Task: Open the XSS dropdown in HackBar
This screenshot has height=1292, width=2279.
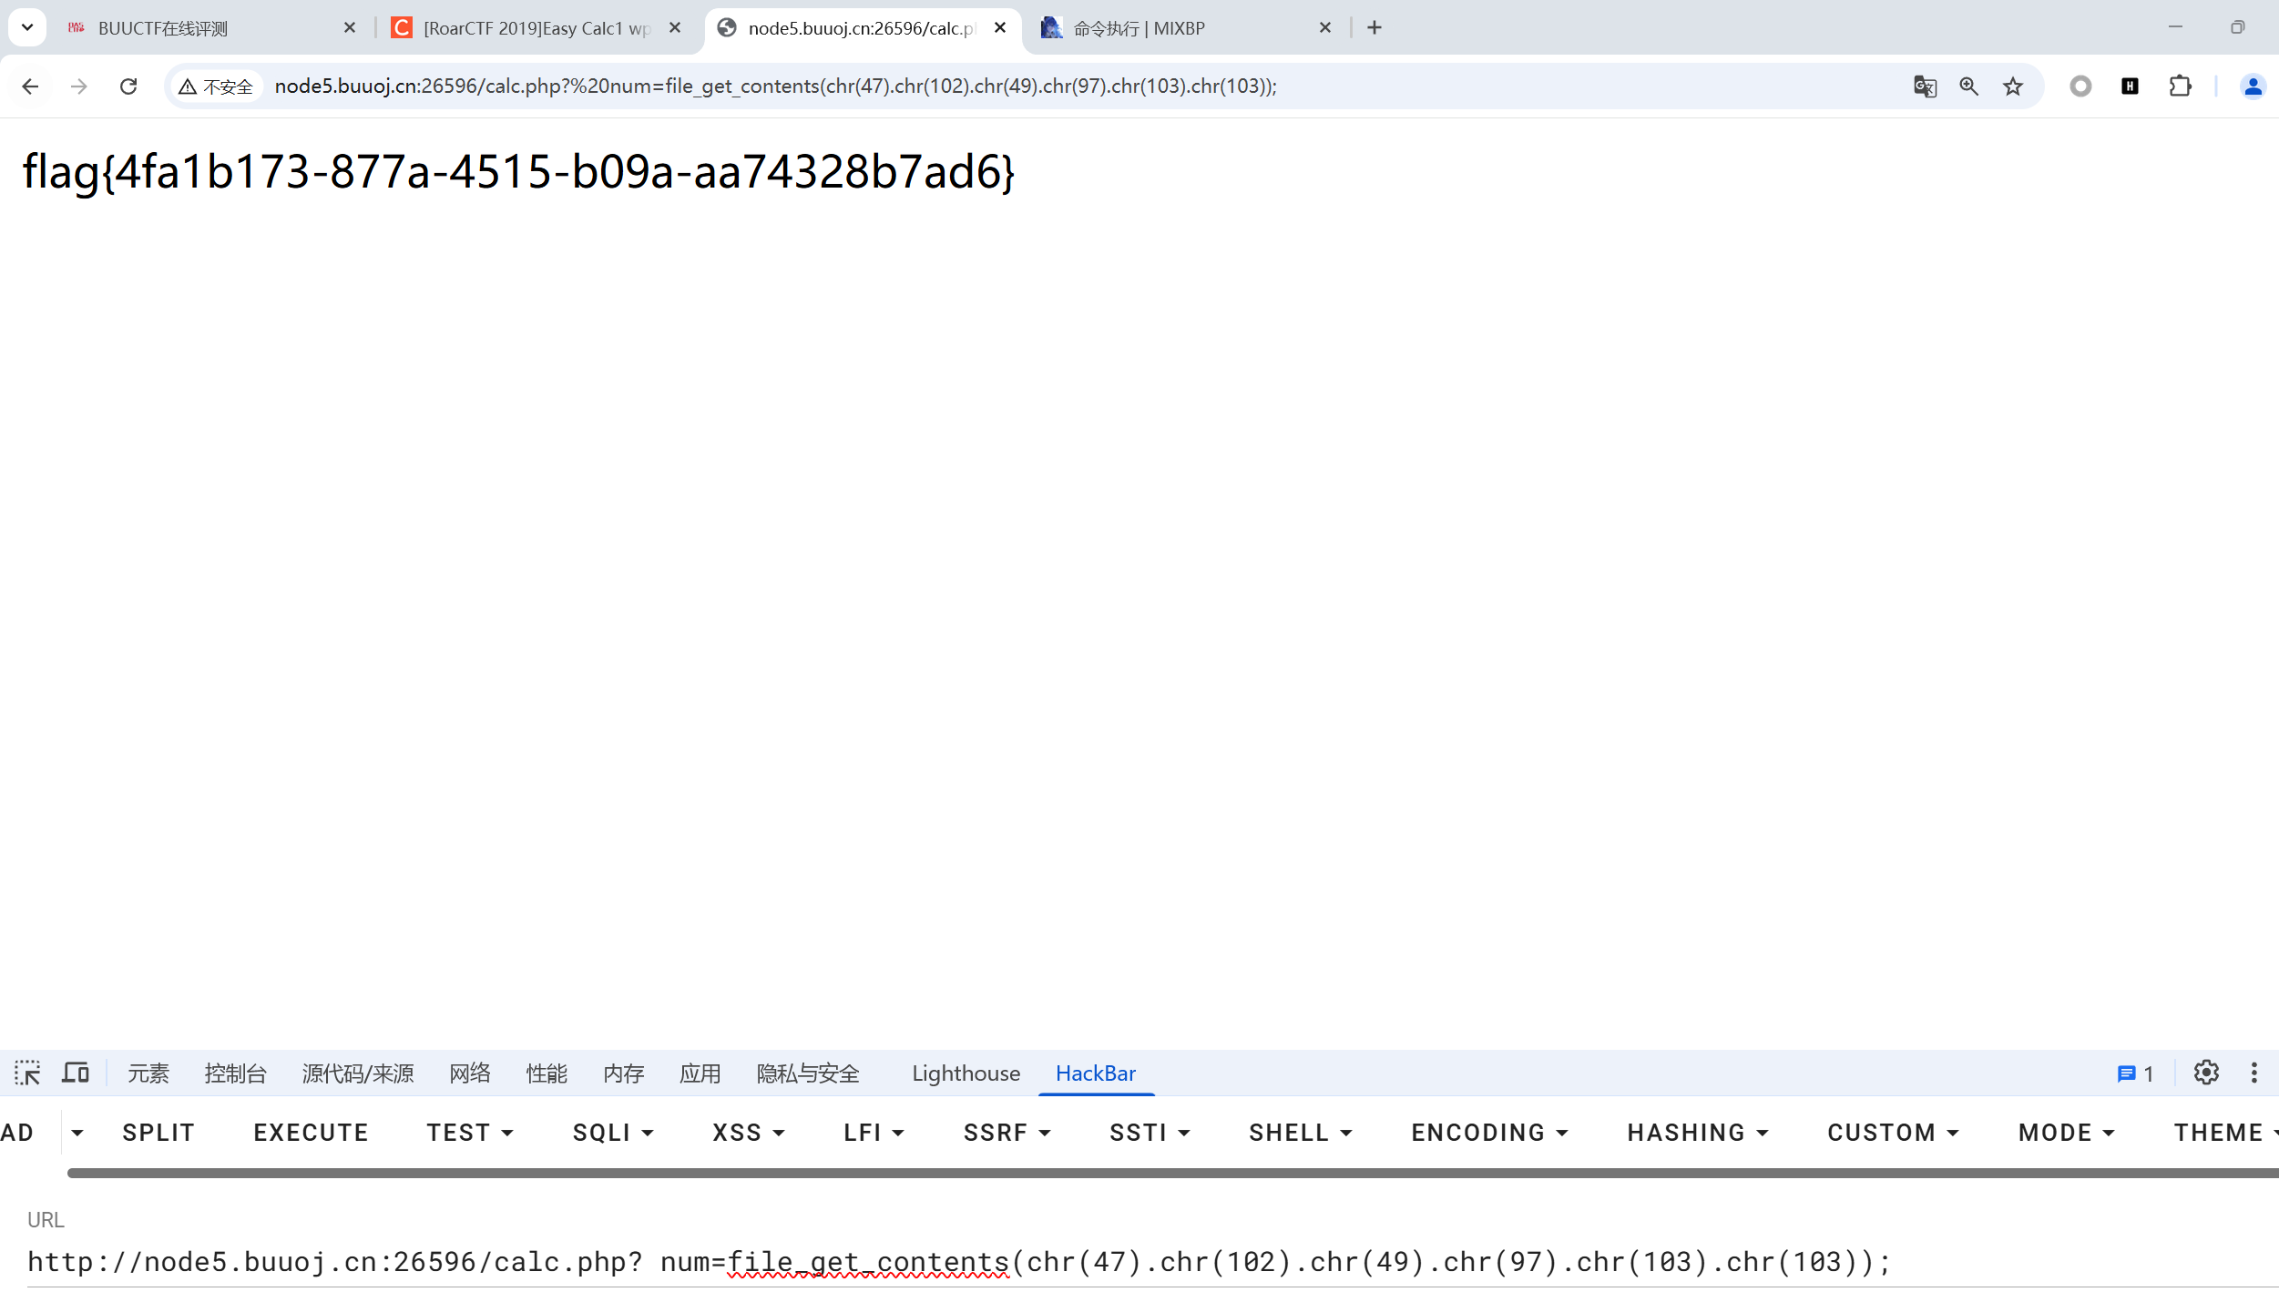Action: (748, 1133)
